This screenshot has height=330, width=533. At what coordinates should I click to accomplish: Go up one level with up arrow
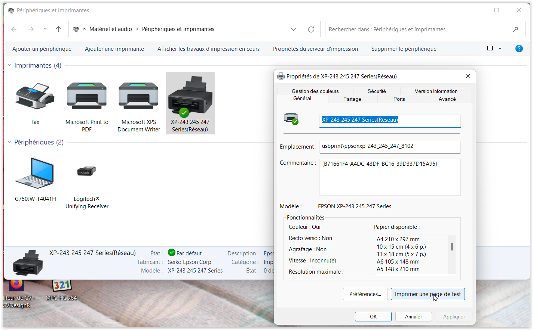59,29
